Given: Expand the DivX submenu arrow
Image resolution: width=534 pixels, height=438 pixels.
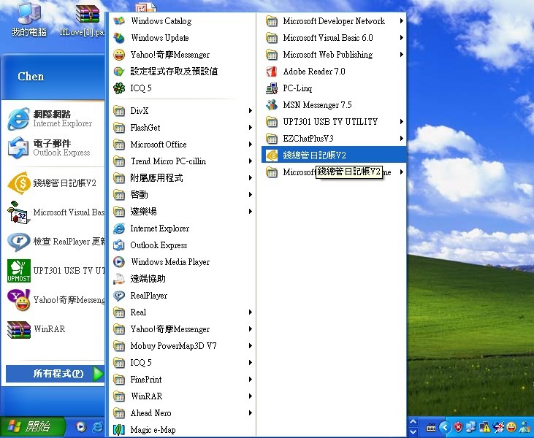Looking at the screenshot, I should pos(251,111).
